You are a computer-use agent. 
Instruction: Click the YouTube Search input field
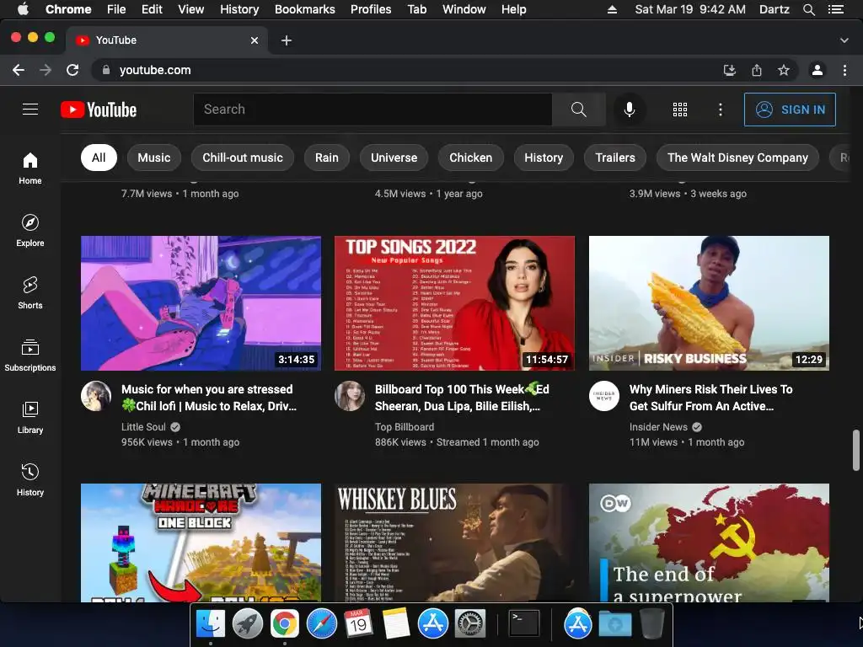tap(373, 110)
